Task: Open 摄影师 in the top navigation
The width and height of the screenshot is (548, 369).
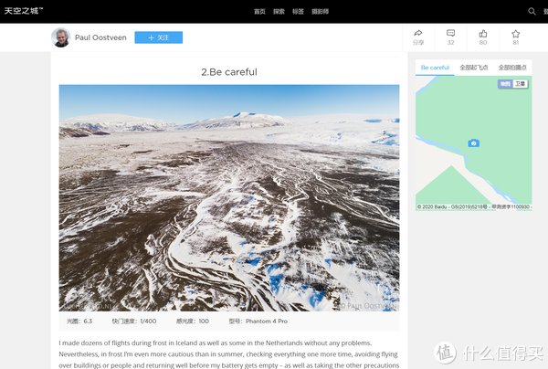Action: coord(321,12)
